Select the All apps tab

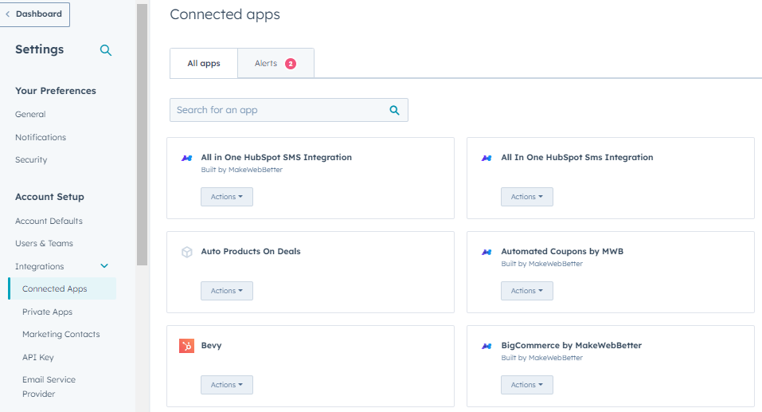204,64
